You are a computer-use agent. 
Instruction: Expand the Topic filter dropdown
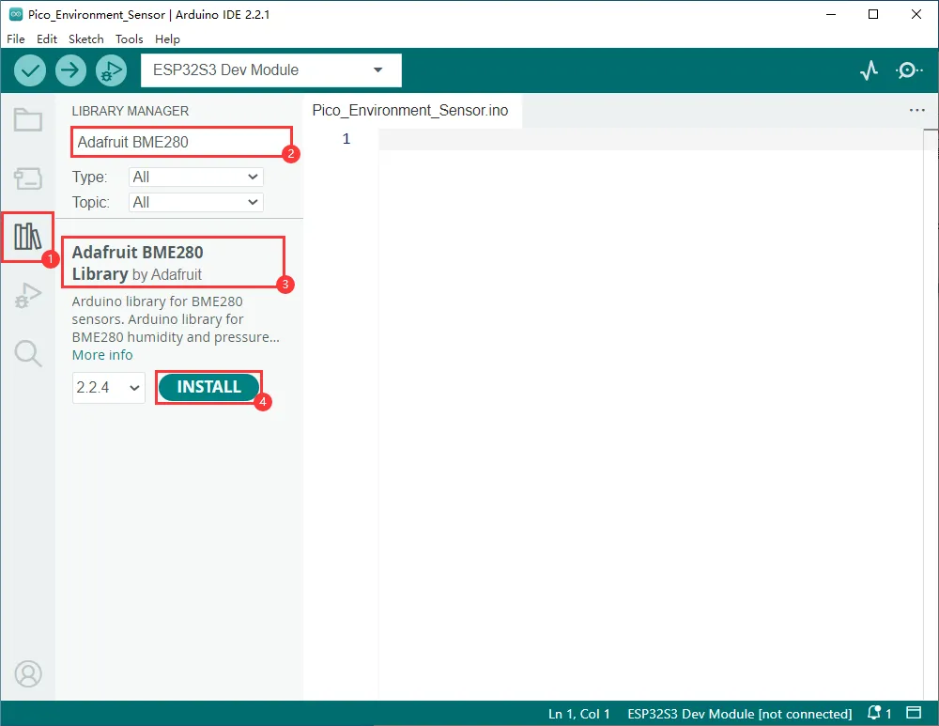click(196, 203)
